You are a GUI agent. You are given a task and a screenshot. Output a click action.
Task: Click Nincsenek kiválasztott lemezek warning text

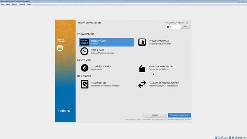(105, 86)
